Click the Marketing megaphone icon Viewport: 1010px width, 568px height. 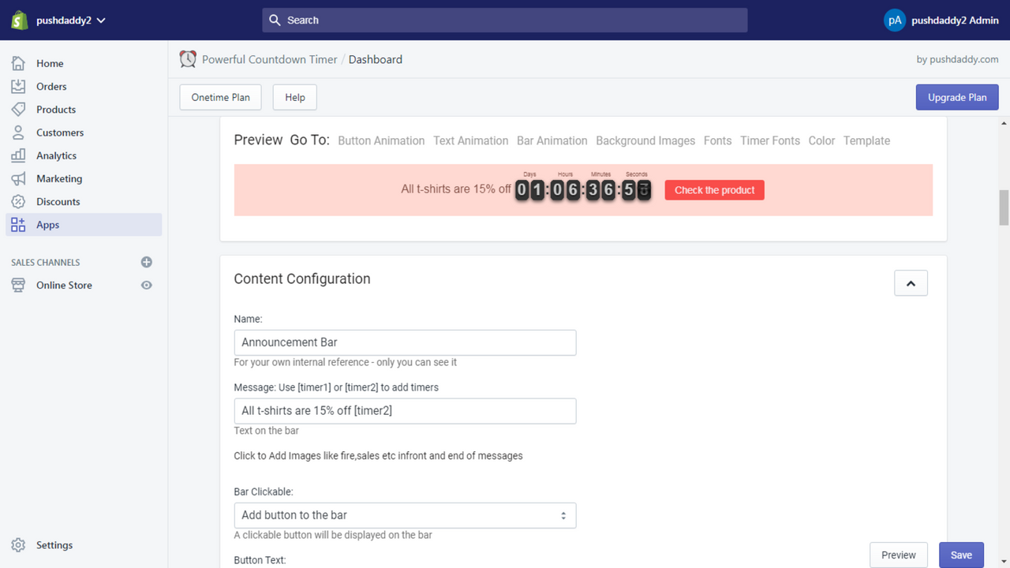tap(18, 178)
